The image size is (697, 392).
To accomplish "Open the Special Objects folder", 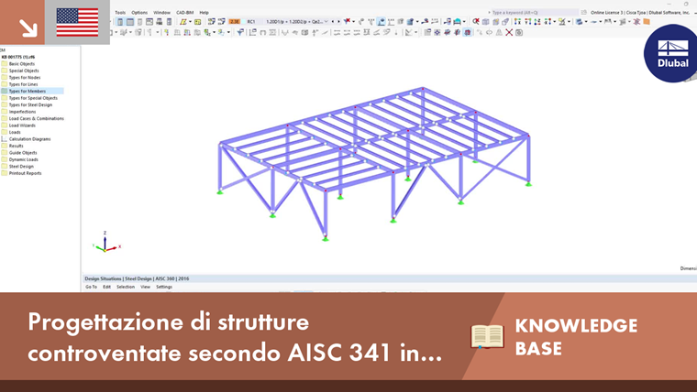I will point(24,71).
